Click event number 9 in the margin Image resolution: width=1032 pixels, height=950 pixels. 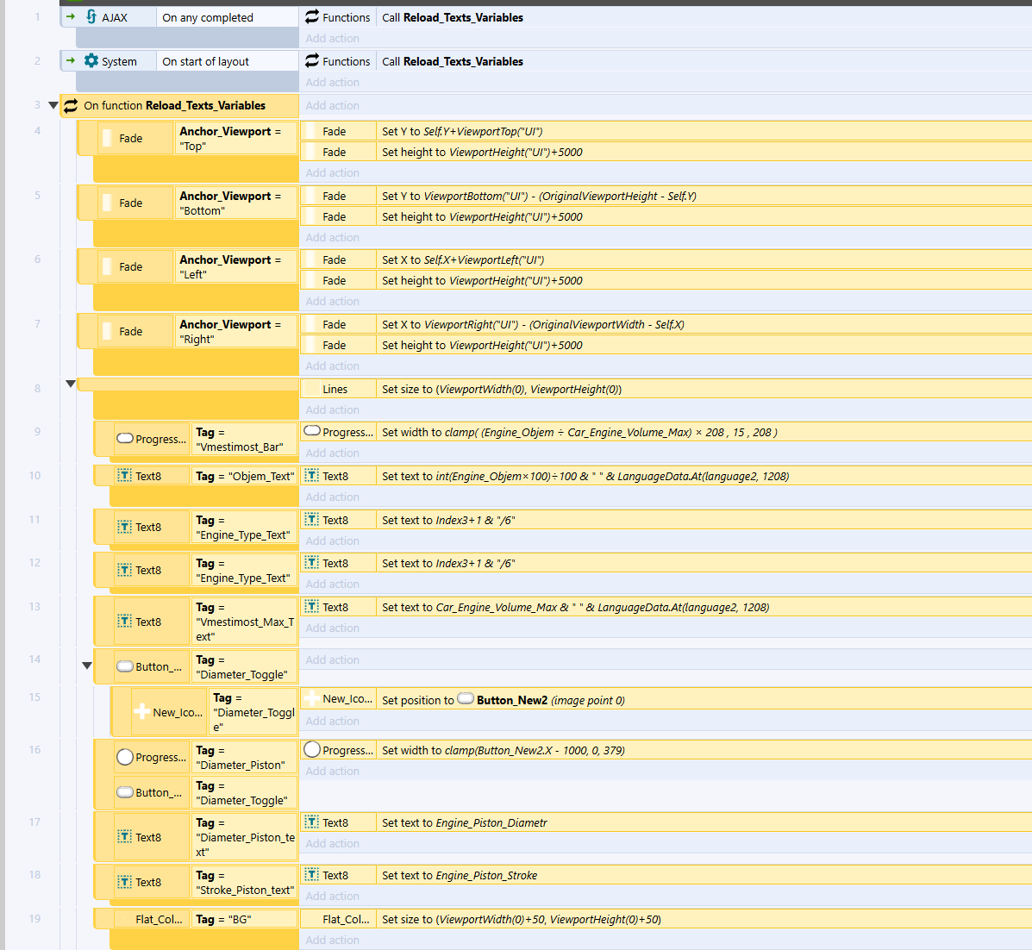tap(38, 432)
